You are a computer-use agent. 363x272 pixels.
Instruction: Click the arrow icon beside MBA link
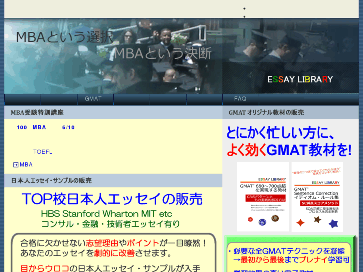(x=16, y=165)
